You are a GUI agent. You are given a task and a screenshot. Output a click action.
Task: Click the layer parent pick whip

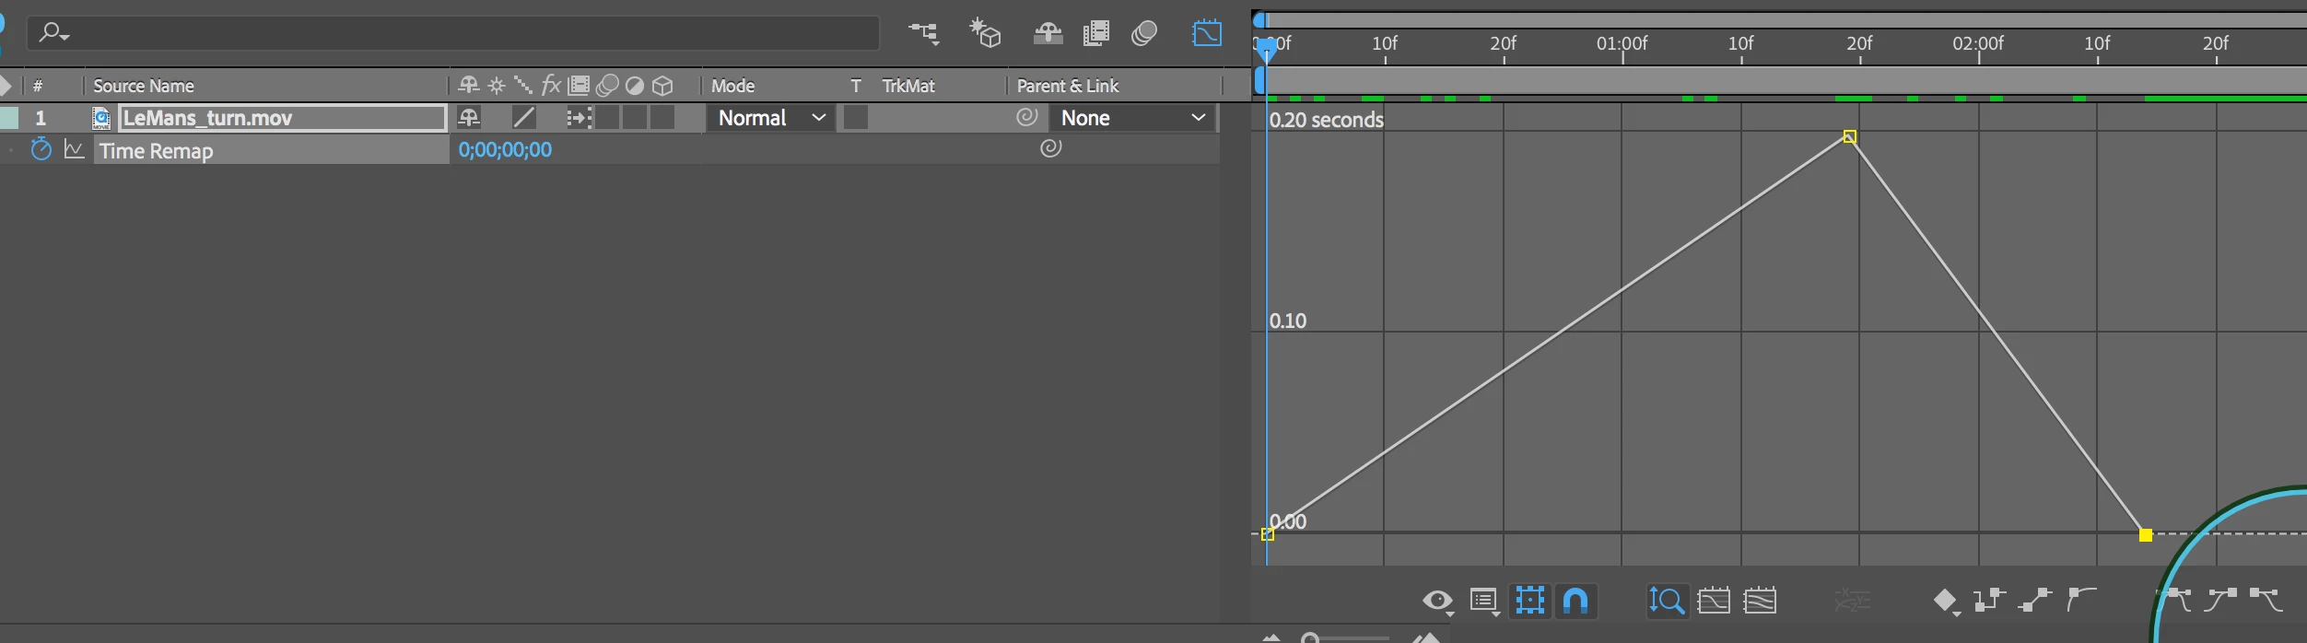(1026, 117)
